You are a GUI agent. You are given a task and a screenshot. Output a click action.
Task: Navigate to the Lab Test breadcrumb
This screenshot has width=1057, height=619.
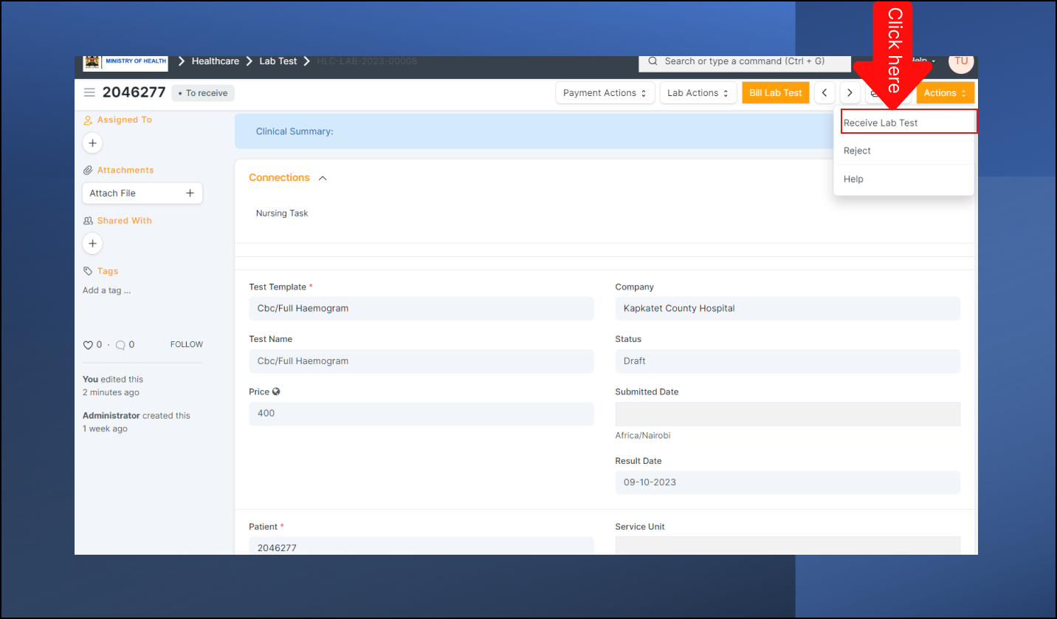coord(278,61)
